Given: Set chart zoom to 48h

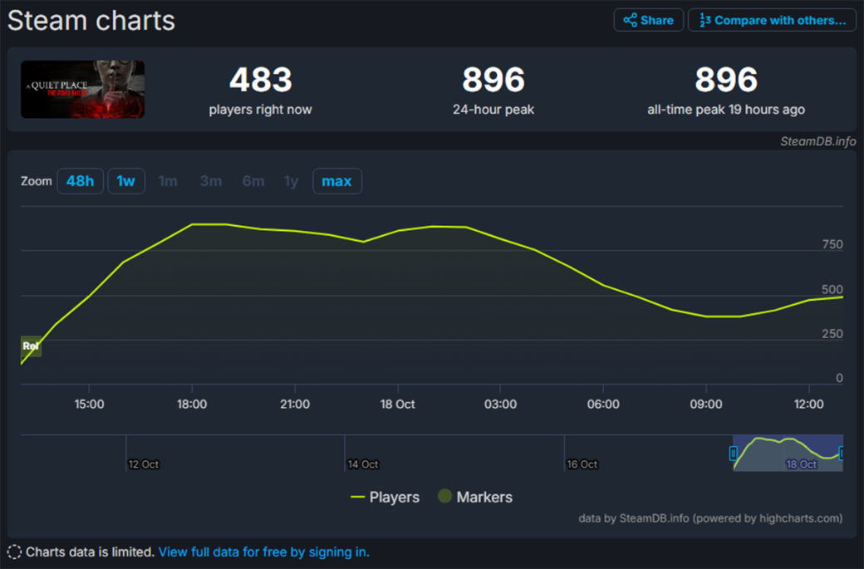Looking at the screenshot, I should [x=81, y=181].
